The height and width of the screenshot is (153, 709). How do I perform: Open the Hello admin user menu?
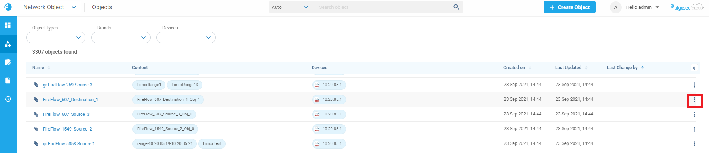tap(642, 7)
